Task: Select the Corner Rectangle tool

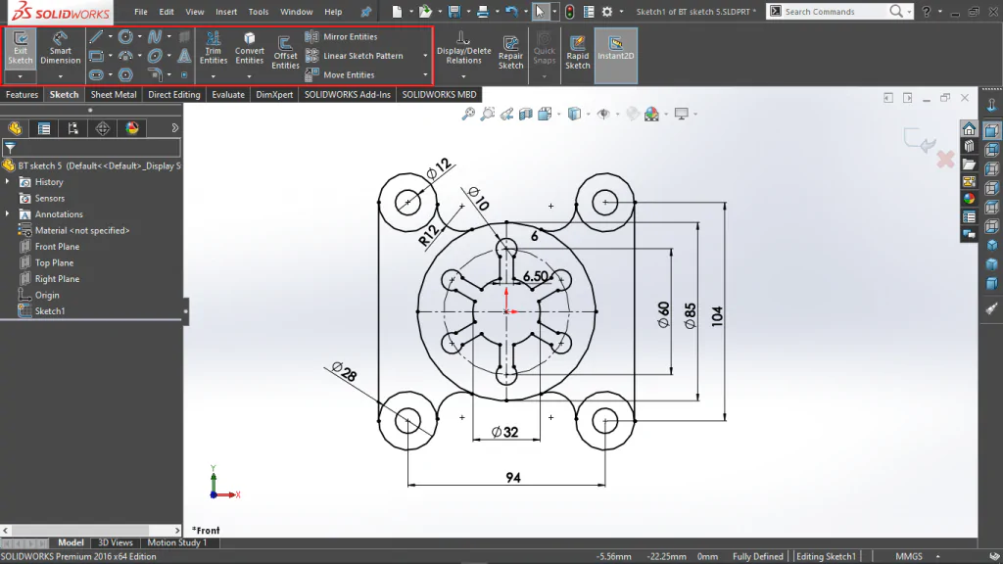Action: pyautogui.click(x=96, y=56)
